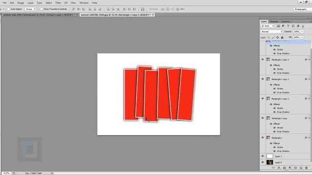Click the Fill value field

tap(296, 37)
